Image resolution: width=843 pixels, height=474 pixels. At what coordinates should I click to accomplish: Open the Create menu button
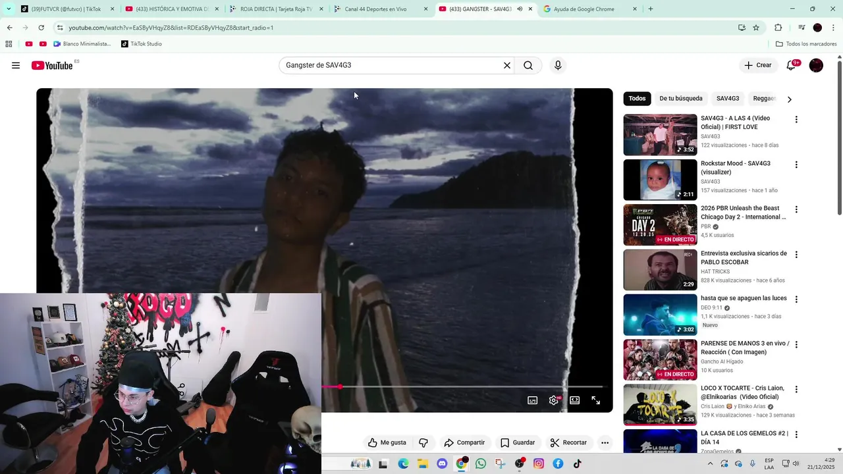(x=758, y=65)
